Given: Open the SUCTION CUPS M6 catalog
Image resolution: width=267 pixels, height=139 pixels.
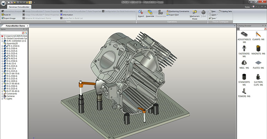Looking at the screenshot, I should pyautogui.click(x=258, y=80).
